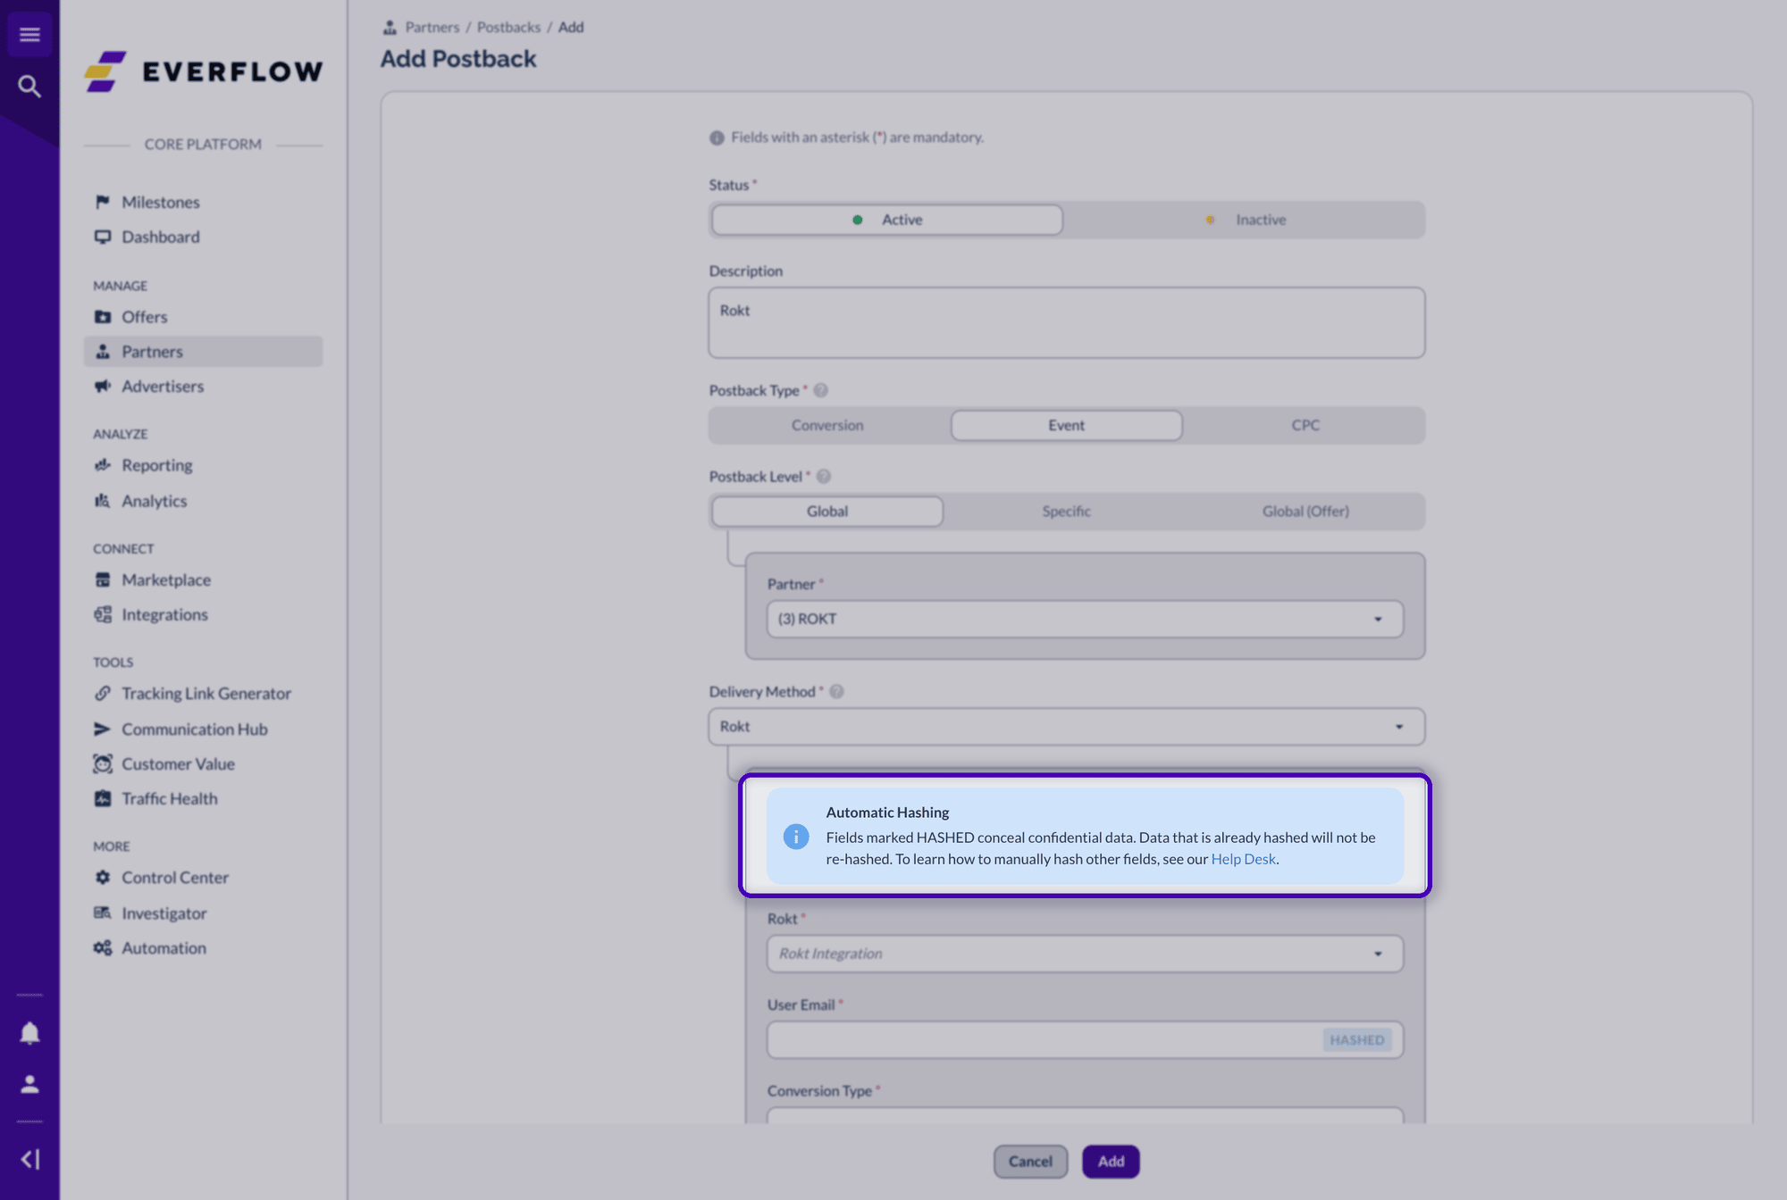Click the Delivery Method help icon

pyautogui.click(x=836, y=692)
